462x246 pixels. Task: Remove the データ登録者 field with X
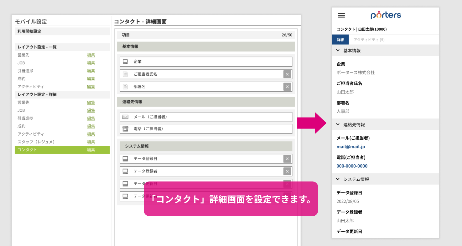tap(287, 171)
